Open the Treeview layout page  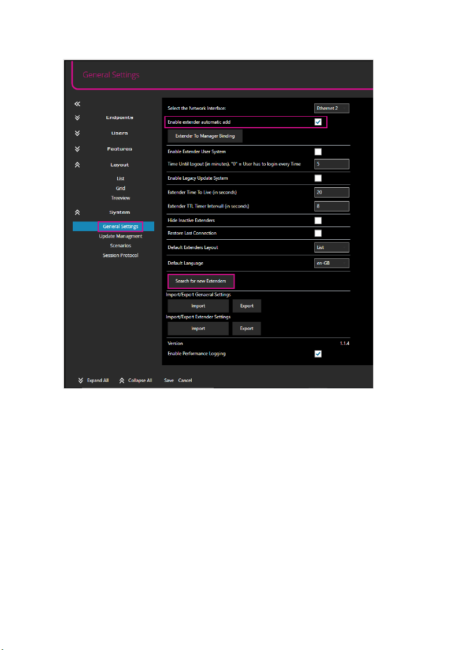tap(120, 198)
